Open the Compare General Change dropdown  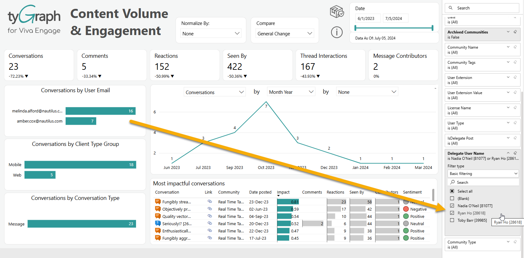coord(285,33)
